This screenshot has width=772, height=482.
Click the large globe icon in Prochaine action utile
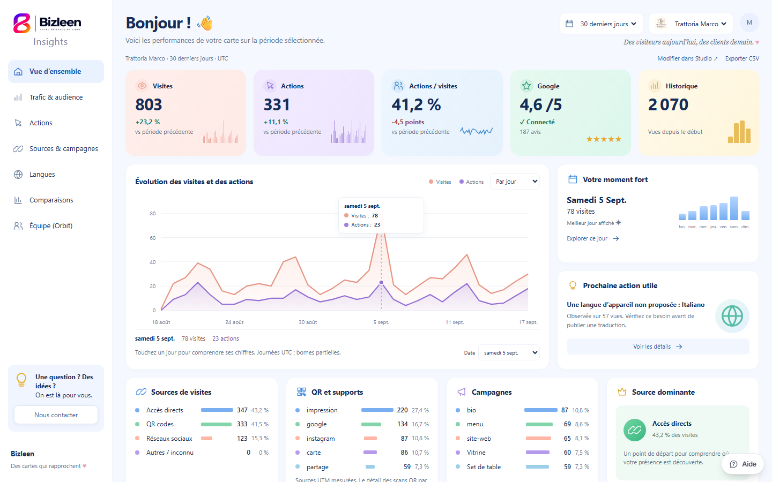tap(732, 316)
